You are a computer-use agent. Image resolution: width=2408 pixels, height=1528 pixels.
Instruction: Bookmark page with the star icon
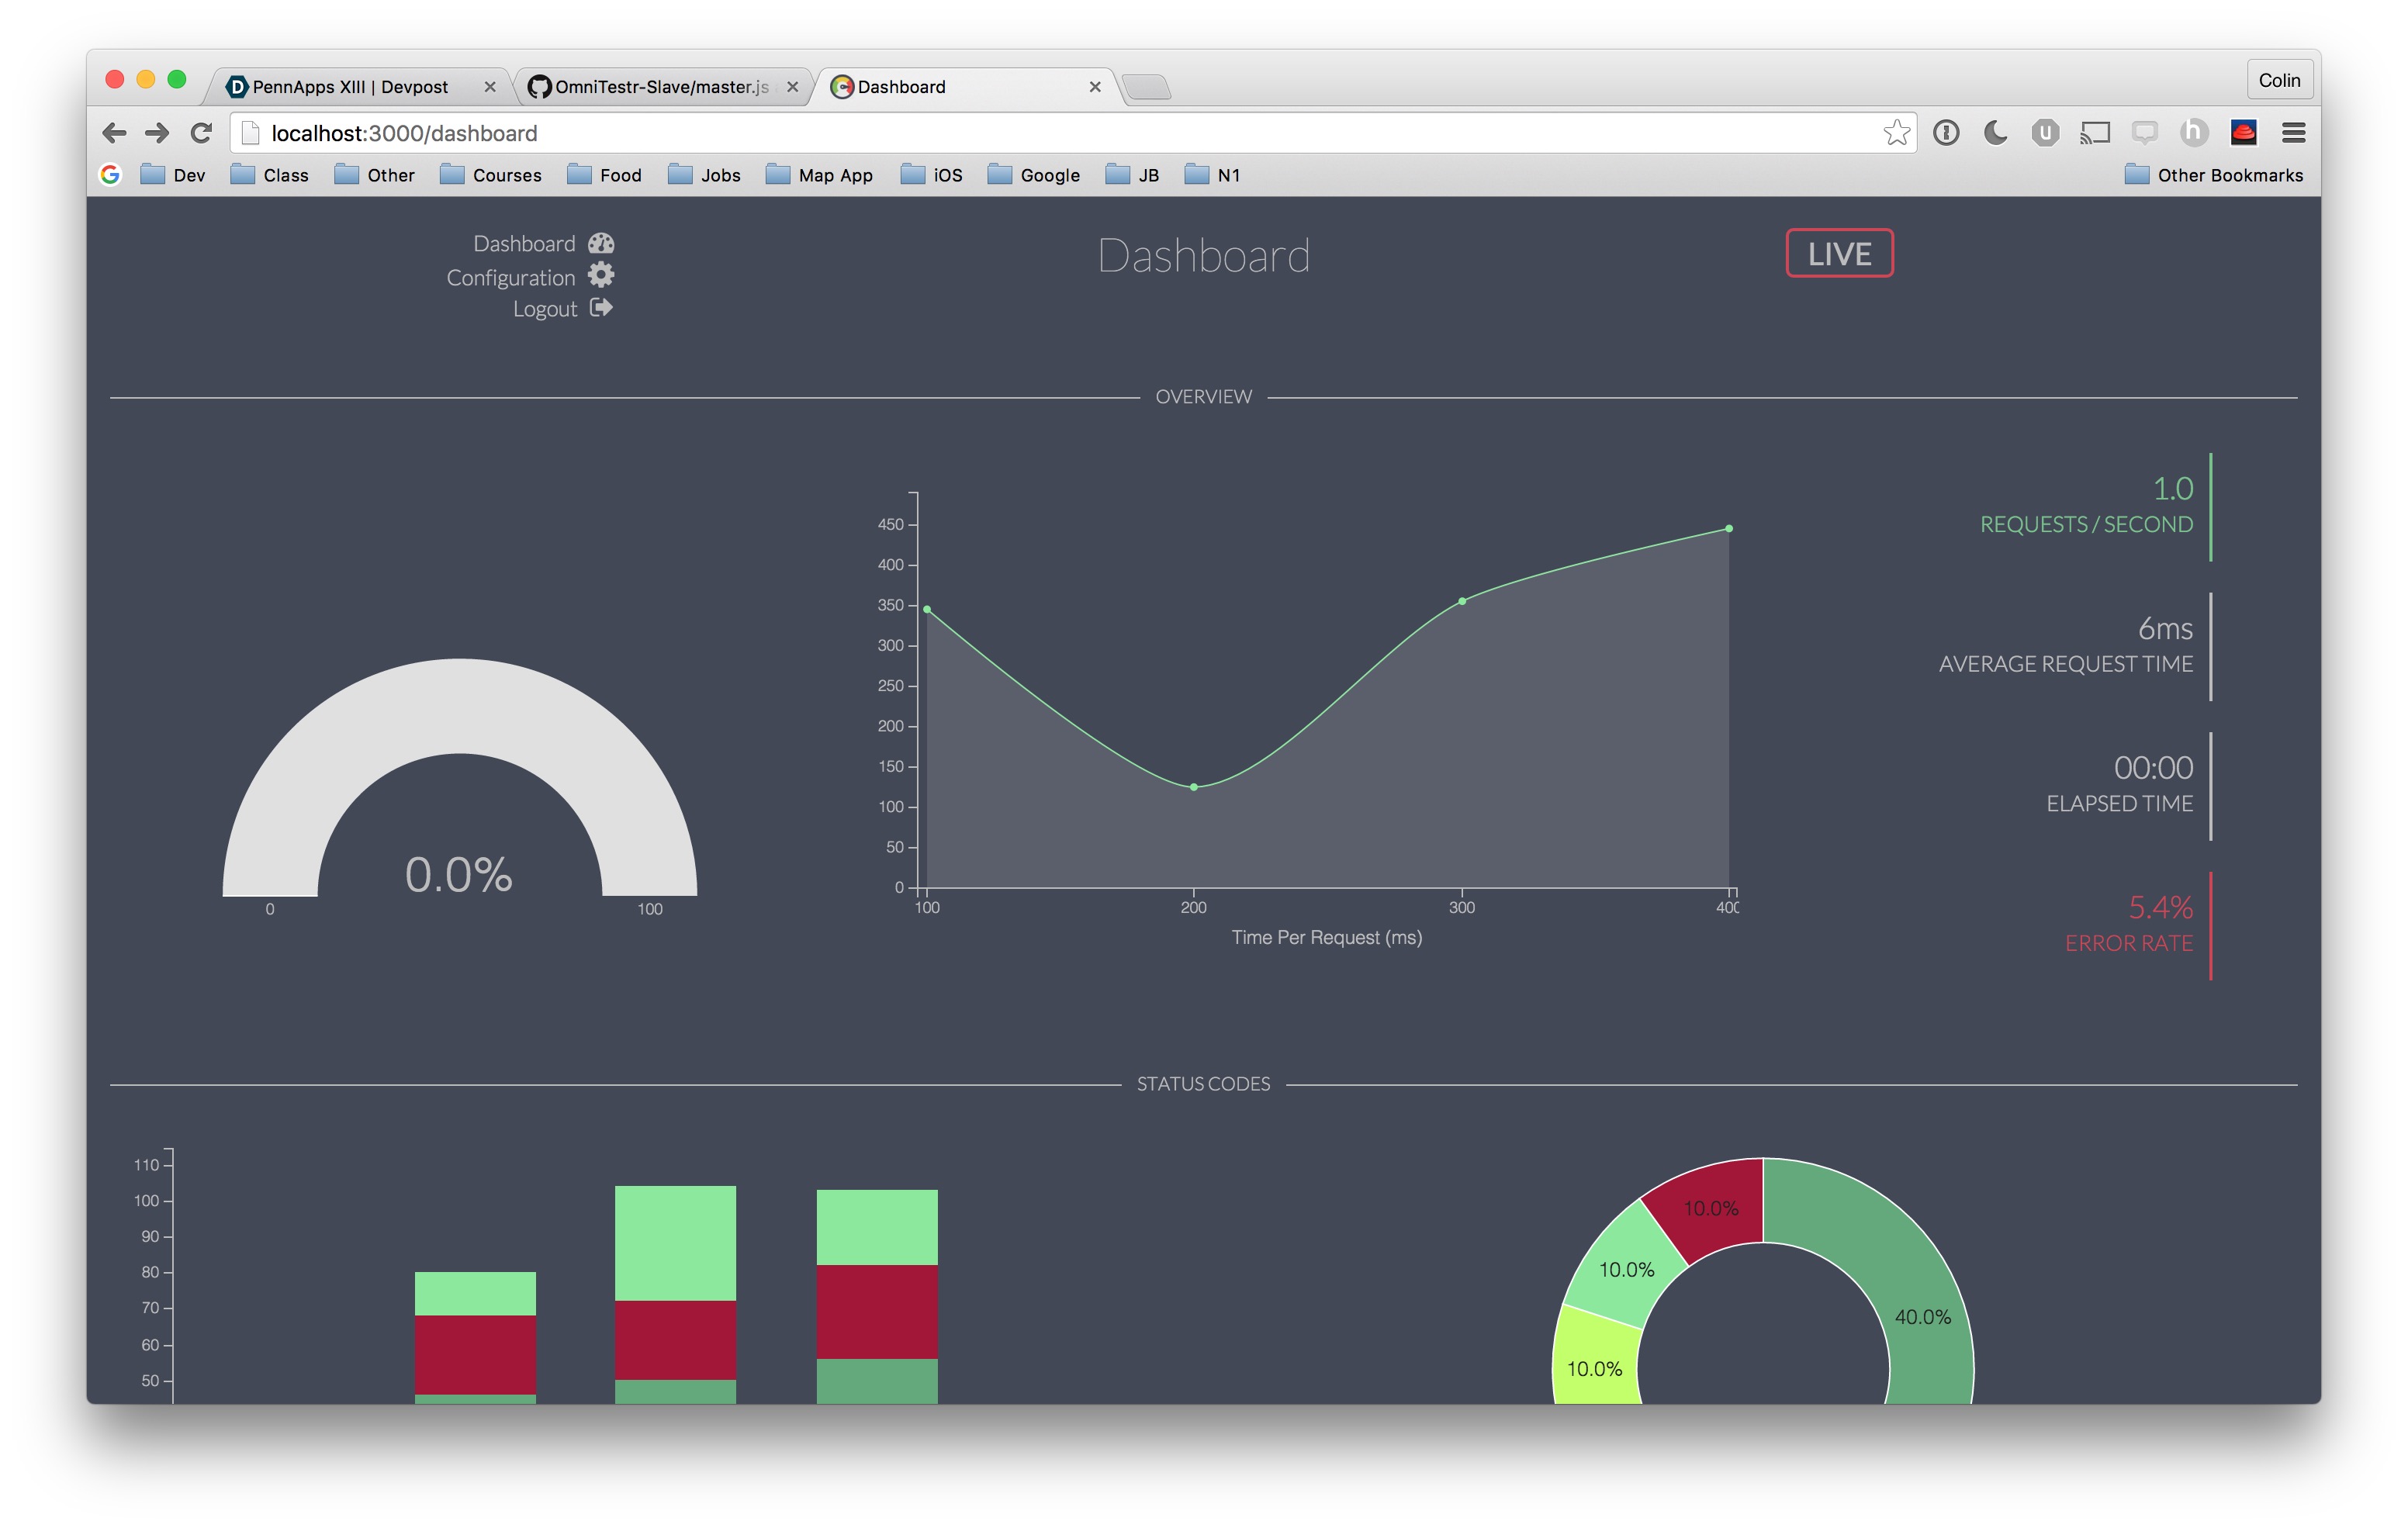[1896, 133]
